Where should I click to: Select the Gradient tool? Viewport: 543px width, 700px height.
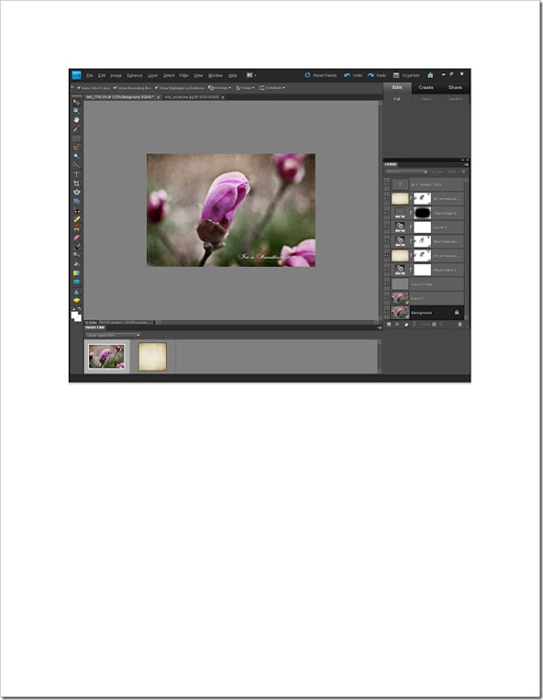[x=76, y=273]
